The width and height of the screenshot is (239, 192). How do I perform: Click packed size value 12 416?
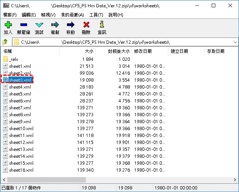(123, 73)
